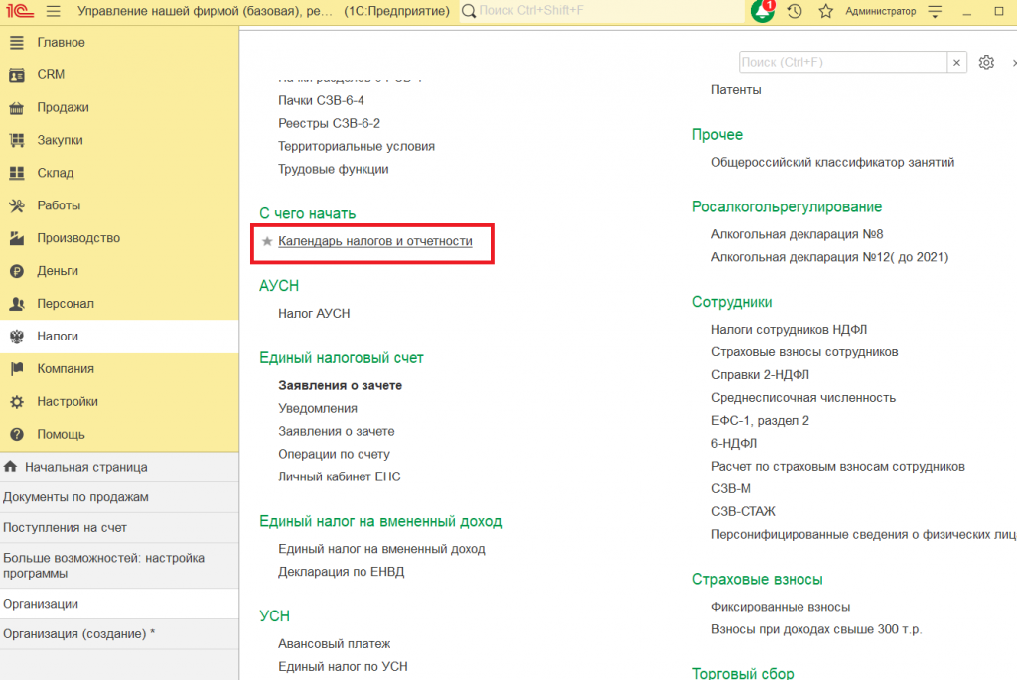
Task: Open the CRM section
Action: coord(119,74)
